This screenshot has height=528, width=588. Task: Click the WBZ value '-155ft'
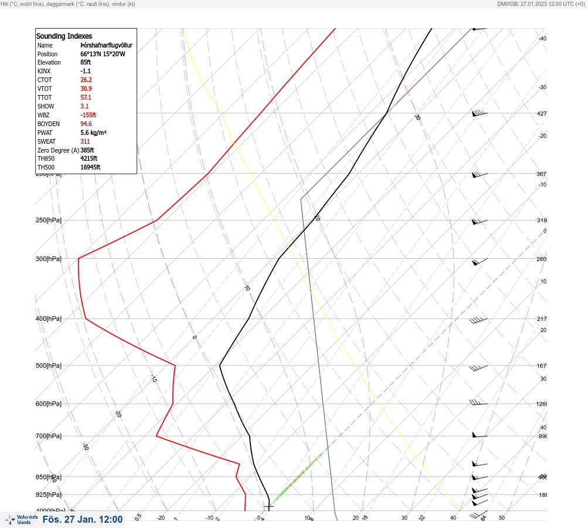[88, 115]
